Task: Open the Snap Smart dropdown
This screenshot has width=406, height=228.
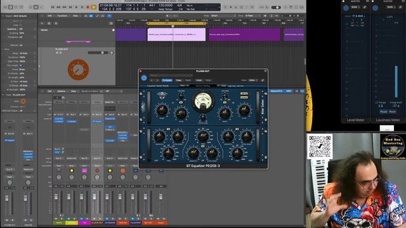Action: [x=223, y=16]
